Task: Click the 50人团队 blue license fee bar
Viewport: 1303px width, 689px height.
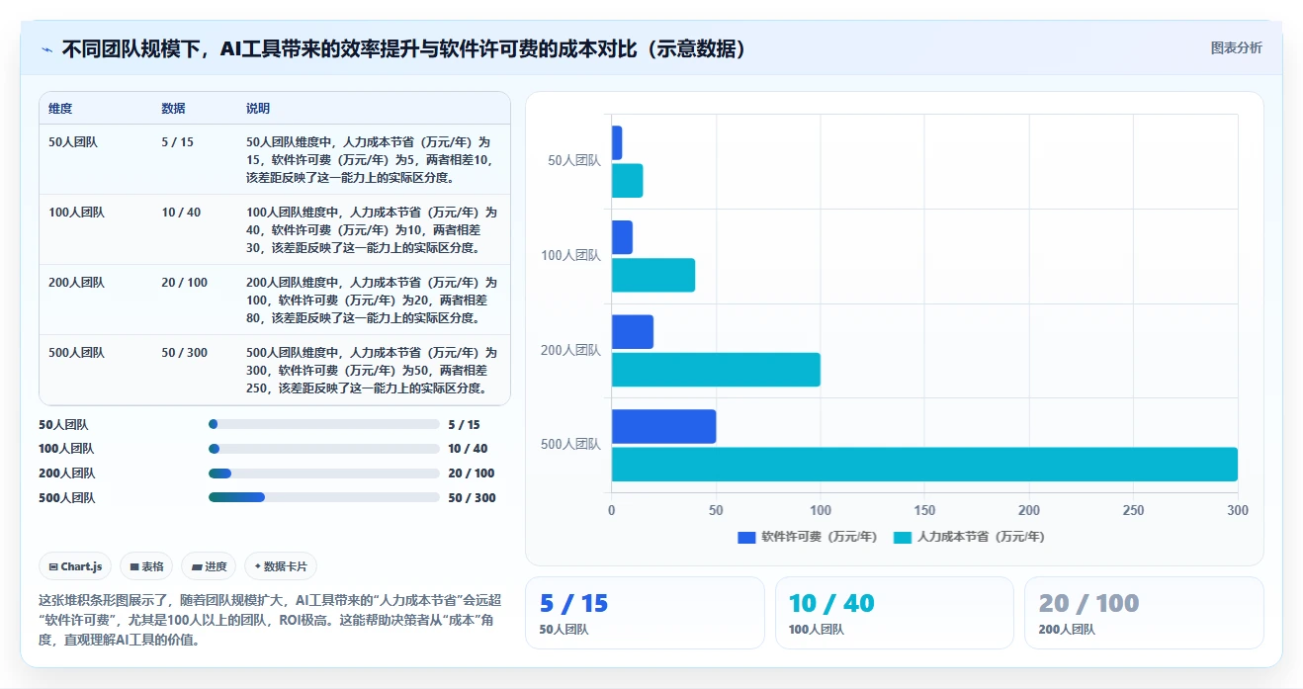Action: 617,142
